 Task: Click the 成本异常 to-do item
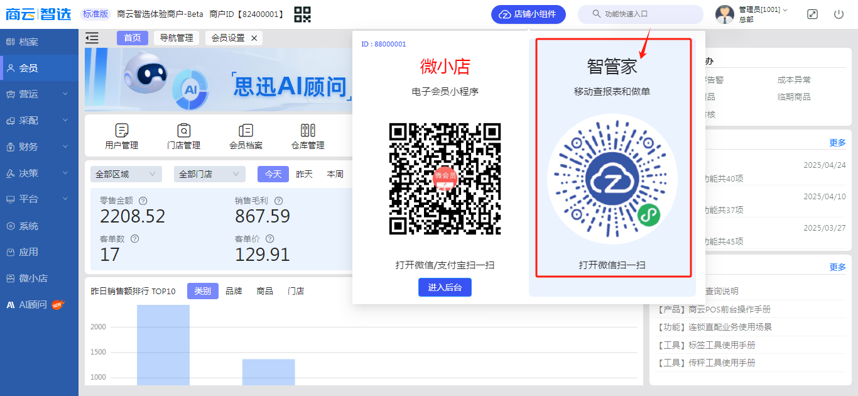pyautogui.click(x=794, y=80)
